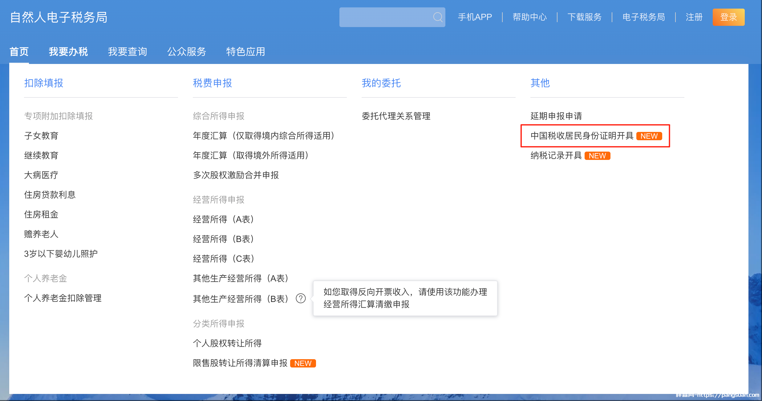Click 注册 register link
Screen dimensions: 762x401
[694, 17]
